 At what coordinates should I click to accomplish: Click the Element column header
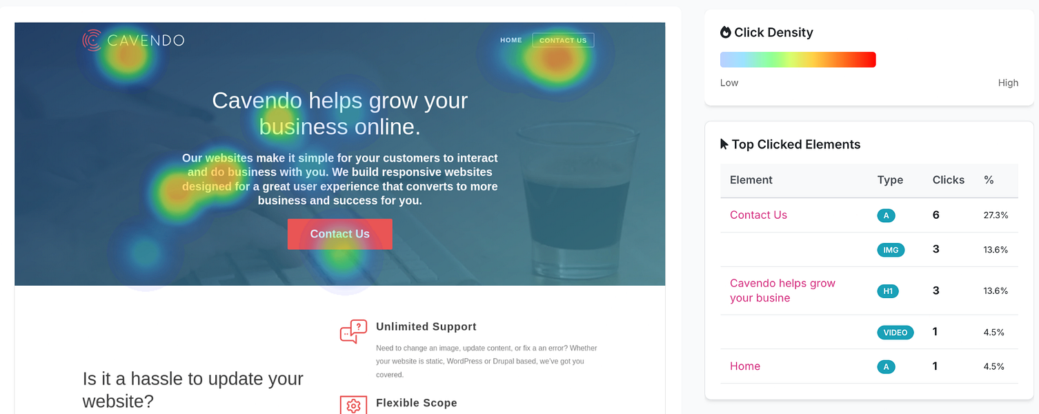[751, 180]
